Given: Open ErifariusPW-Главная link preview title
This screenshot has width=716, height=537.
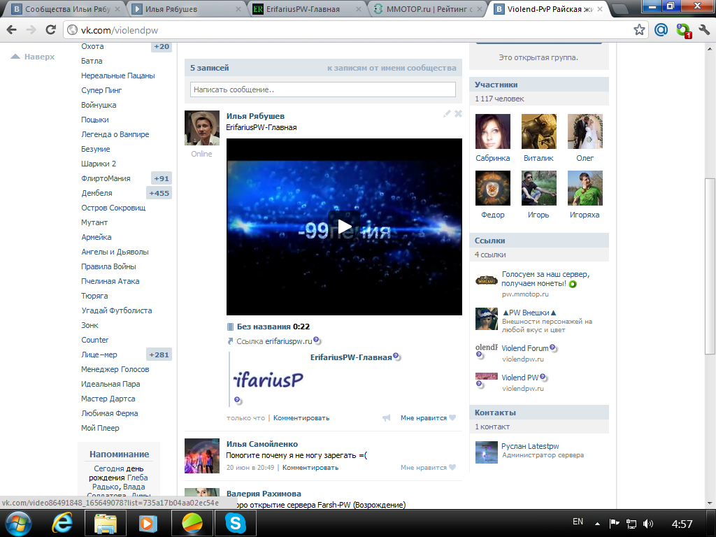Looking at the screenshot, I should click(351, 357).
